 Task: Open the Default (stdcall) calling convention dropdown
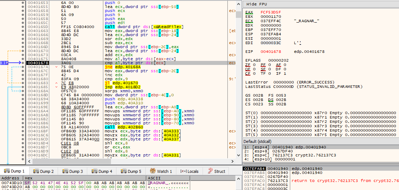(261, 141)
